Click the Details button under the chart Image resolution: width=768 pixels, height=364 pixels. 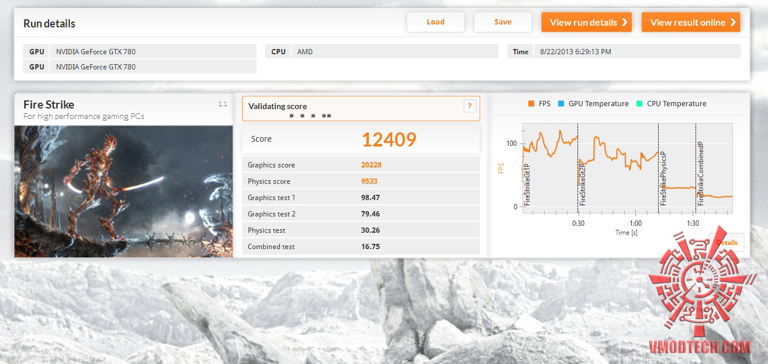pos(727,243)
